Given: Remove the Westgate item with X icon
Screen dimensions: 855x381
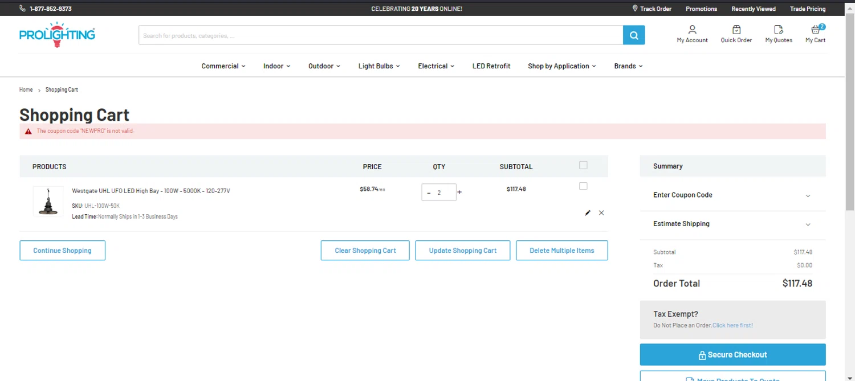Looking at the screenshot, I should coord(601,213).
